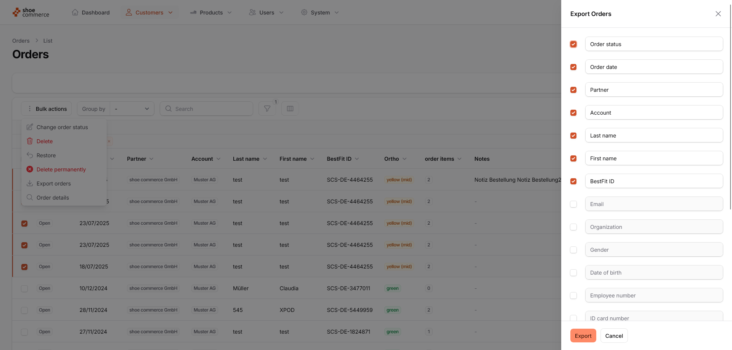
Task: Enable the Email export checkbox
Action: 573,204
